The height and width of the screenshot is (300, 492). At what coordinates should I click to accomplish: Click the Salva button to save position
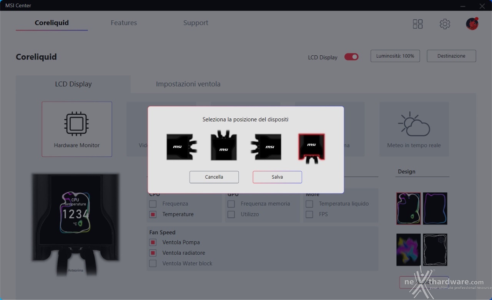[277, 177]
